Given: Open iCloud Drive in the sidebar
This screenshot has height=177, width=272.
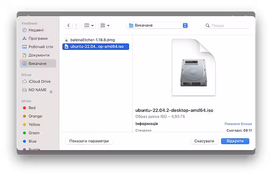Looking at the screenshot, I should (38, 82).
